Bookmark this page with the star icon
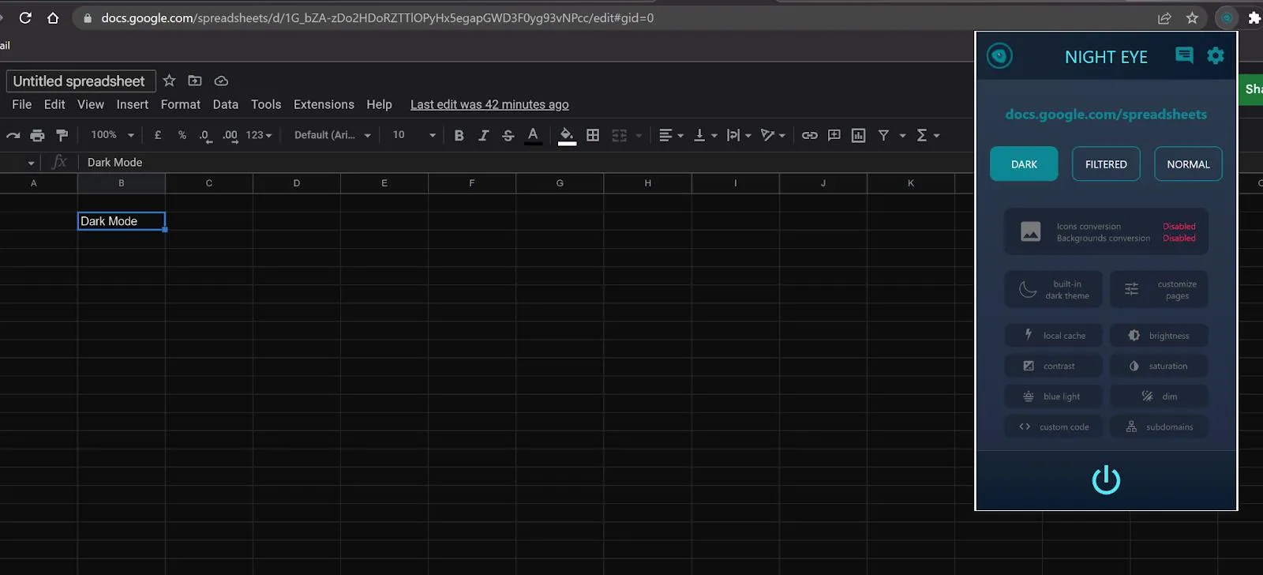The image size is (1263, 575). pyautogui.click(x=1192, y=17)
